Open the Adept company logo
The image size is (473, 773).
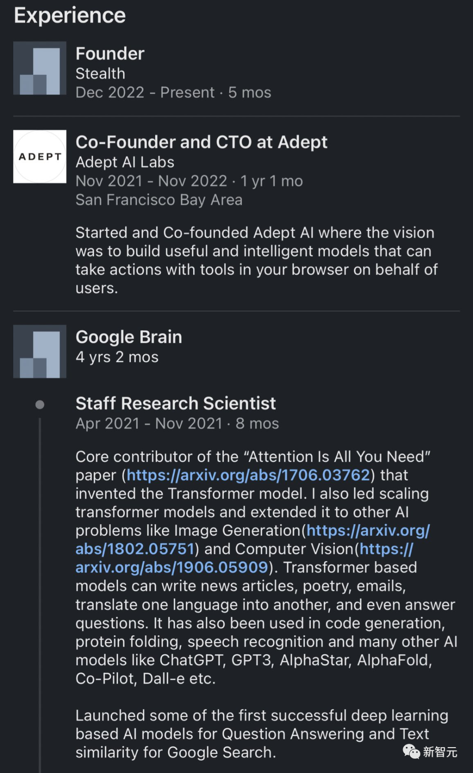[x=40, y=157]
